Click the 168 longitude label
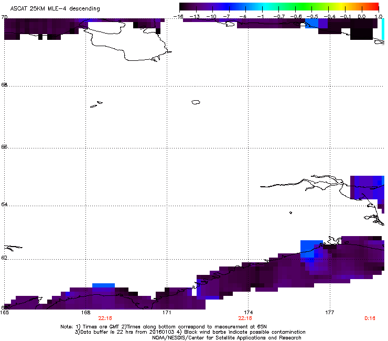The height and width of the screenshot is (341, 388). (85, 313)
